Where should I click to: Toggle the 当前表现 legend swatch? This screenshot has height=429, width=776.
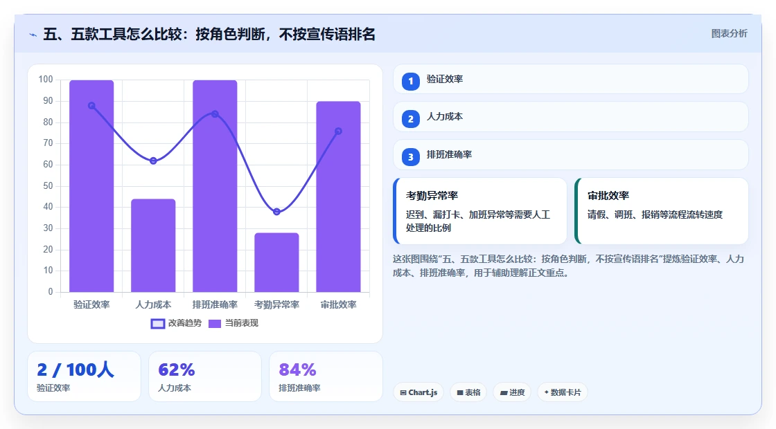(214, 324)
